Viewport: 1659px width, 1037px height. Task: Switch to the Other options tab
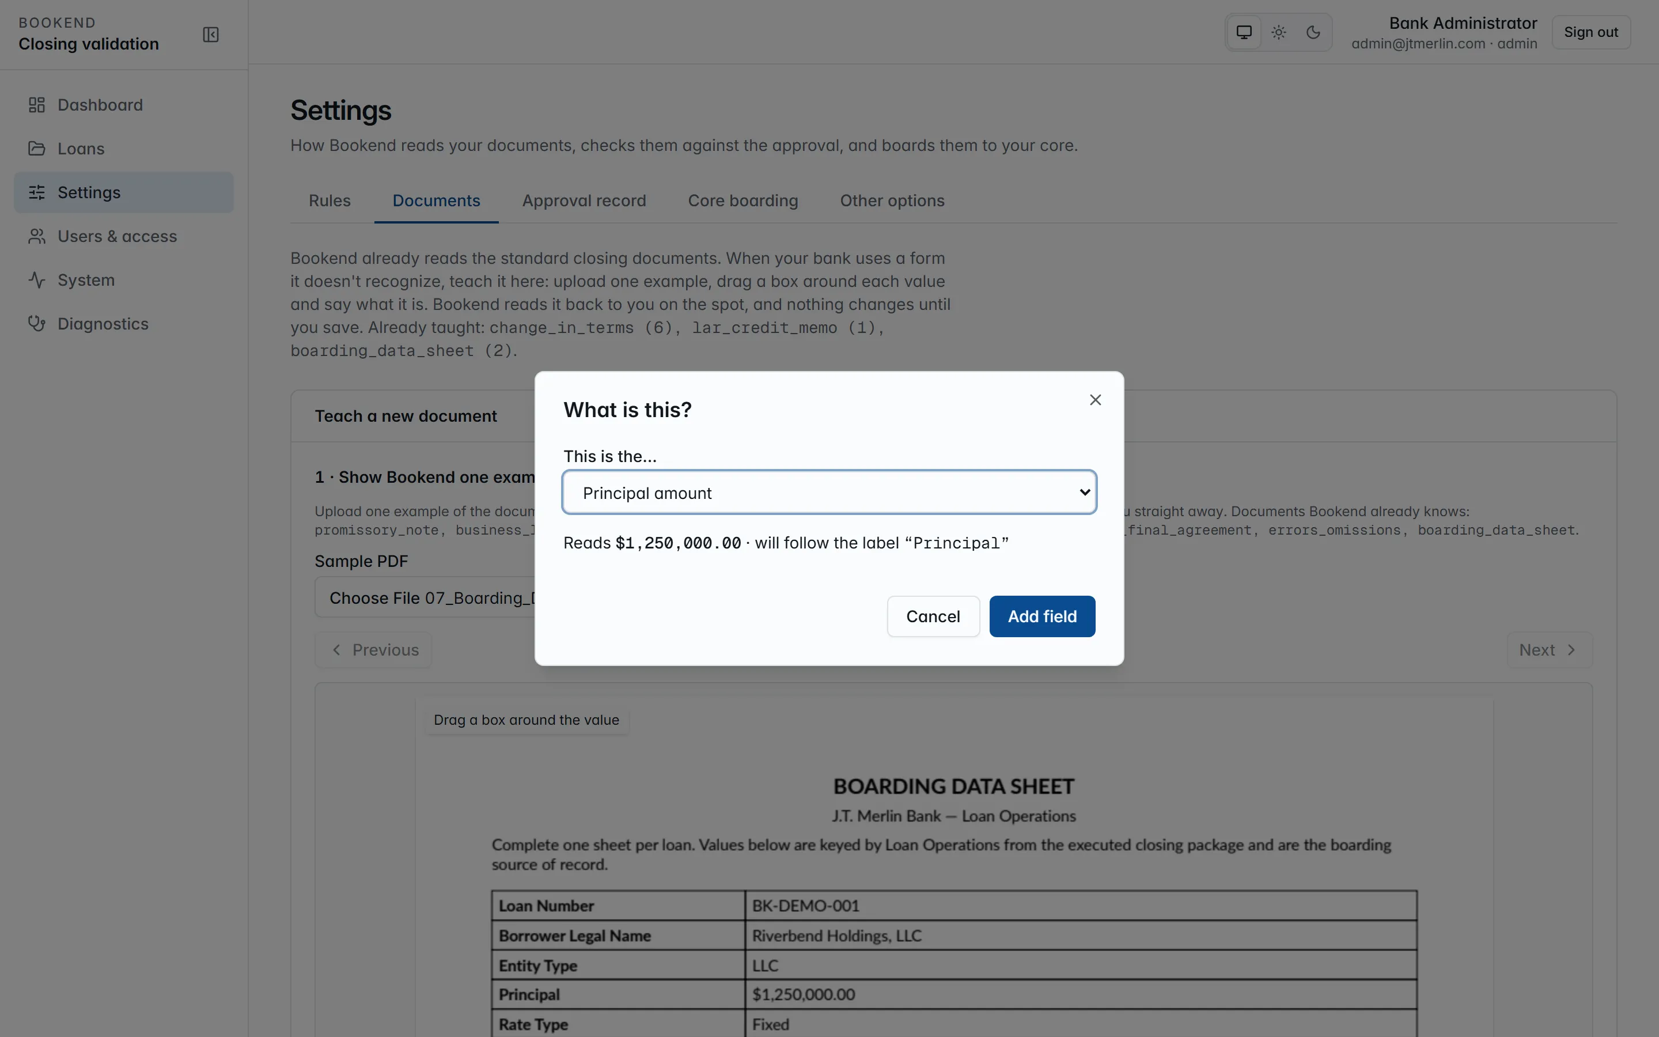(x=892, y=201)
